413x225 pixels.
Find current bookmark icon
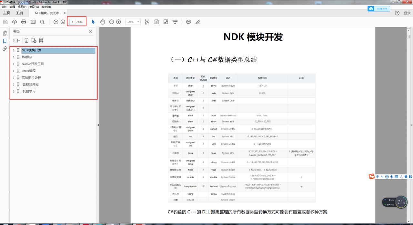pyautogui.click(x=41, y=40)
